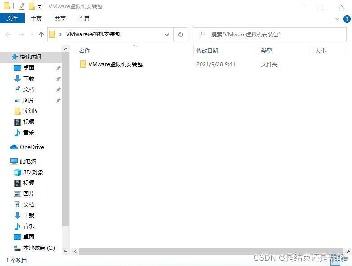
Task: Open pinned 下载 under quick access
Action: click(x=29, y=79)
